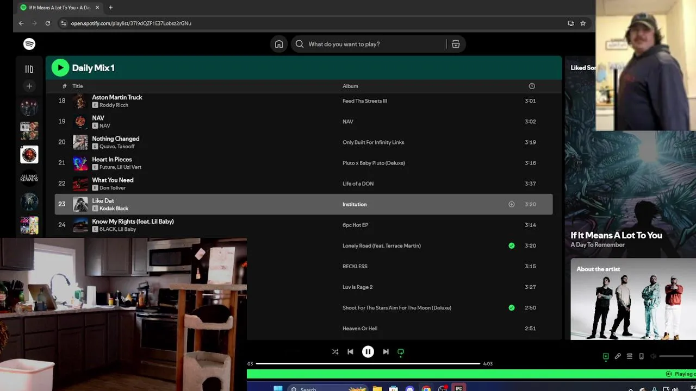Bookmark this page with star icon
Viewport: 696px width, 391px height.
(583, 23)
